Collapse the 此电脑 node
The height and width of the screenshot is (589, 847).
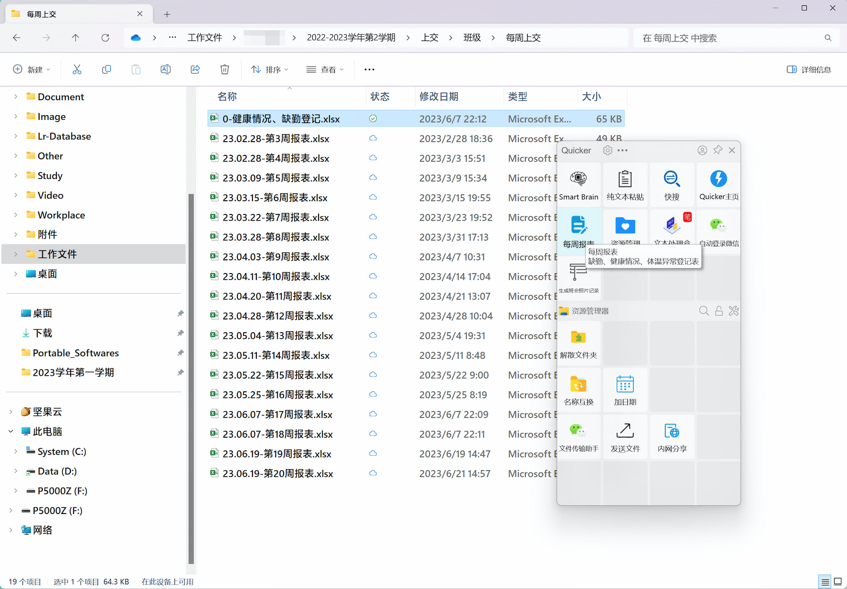11,431
